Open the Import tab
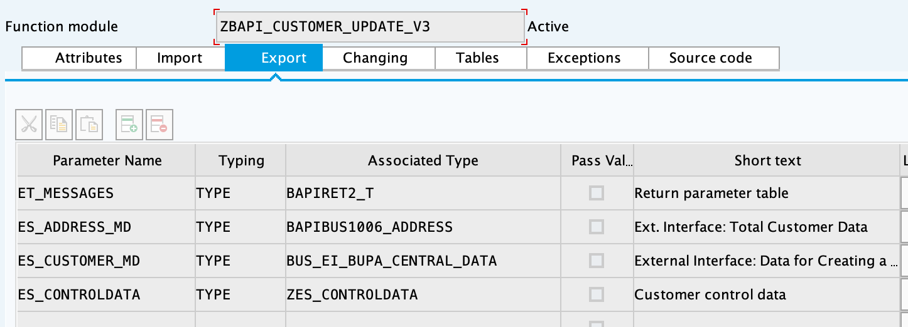Screen dimensions: 908x327 (x=180, y=58)
